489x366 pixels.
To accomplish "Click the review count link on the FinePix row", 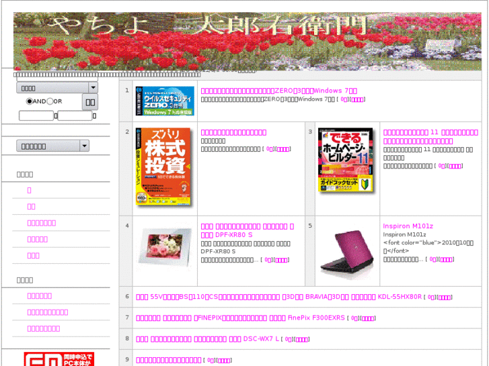I will (x=354, y=318).
